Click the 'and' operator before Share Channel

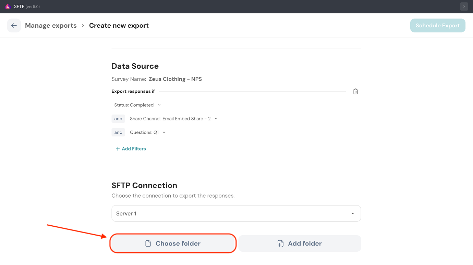click(118, 119)
